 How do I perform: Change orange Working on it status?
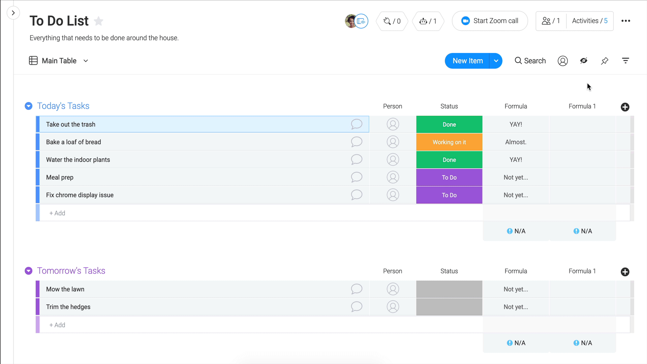pyautogui.click(x=449, y=142)
